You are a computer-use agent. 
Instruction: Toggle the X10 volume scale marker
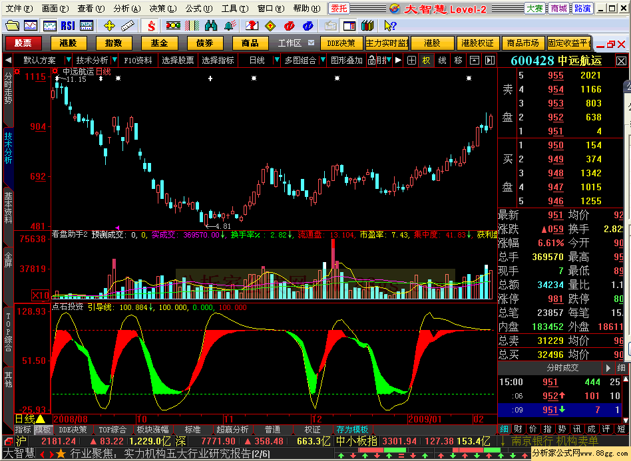point(40,295)
